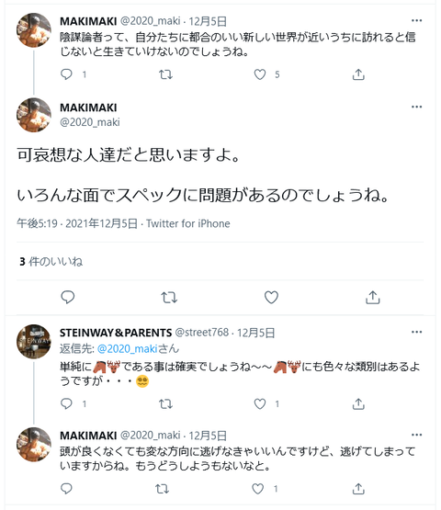Open more options on the main tweet
The height and width of the screenshot is (510, 441).
pos(416,107)
